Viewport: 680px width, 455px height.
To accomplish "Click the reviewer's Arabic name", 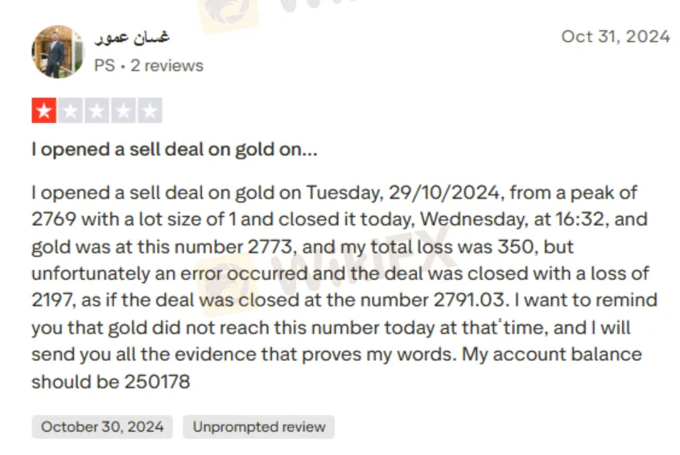I will tap(132, 38).
